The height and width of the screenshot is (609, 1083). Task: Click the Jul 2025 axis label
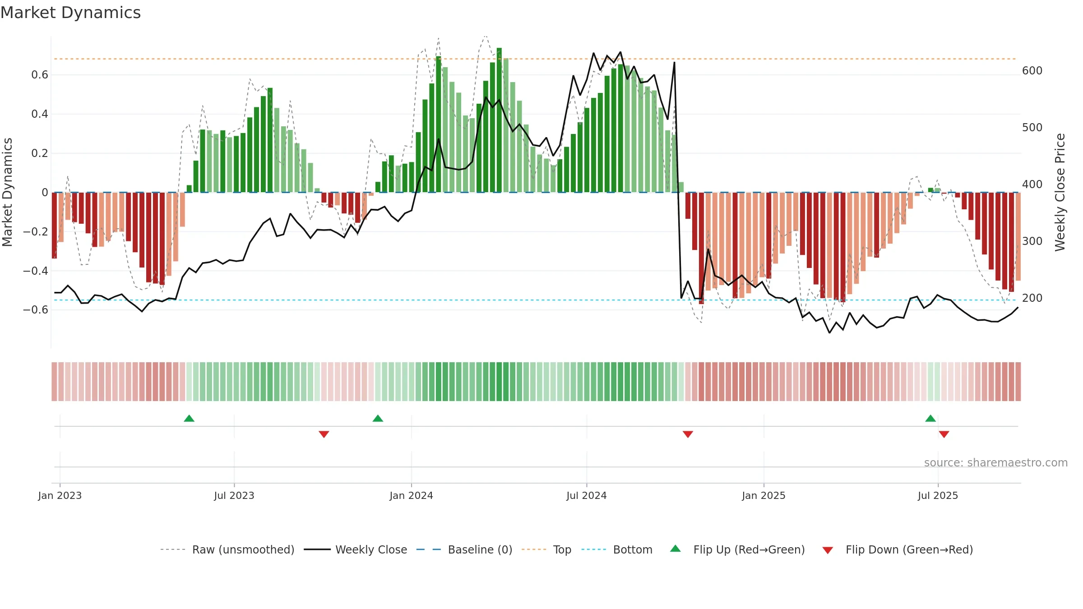(x=938, y=495)
